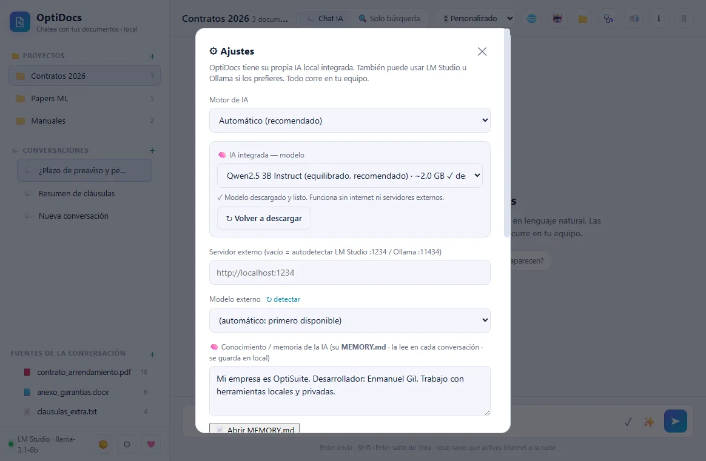Switch to the Chat IA tab
The width and height of the screenshot is (706, 461).
click(325, 18)
